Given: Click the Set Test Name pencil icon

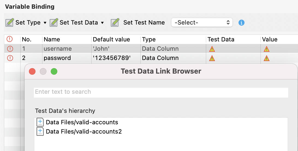Looking at the screenshot, I should tap(115, 22).
